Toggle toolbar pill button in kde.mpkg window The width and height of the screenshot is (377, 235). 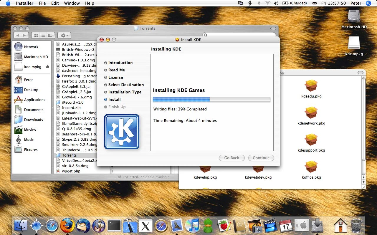point(361,72)
